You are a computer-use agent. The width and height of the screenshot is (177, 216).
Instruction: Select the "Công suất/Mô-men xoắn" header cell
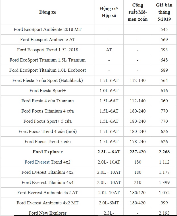point(138,12)
